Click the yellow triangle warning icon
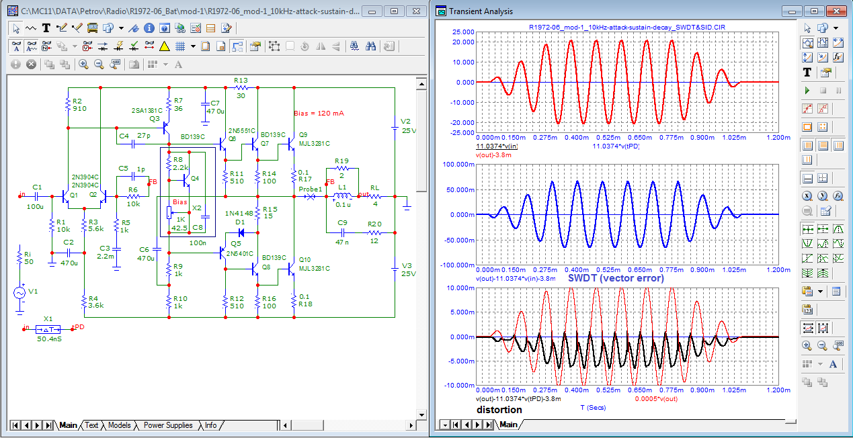The height and width of the screenshot is (438, 853). pyautogui.click(x=164, y=46)
